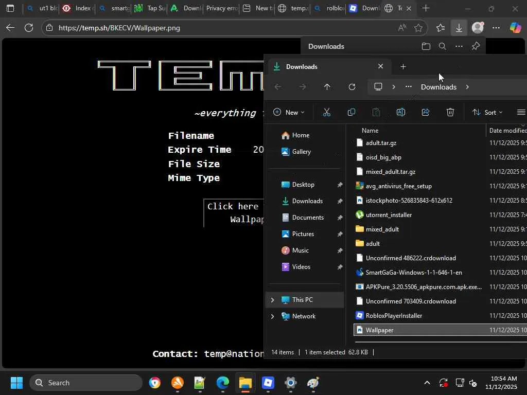Open Copilot icon in Edge toolbar

515,28
